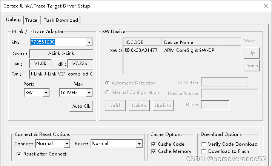This screenshot has width=272, height=166.
Task: Toggle Cache Memory checkbox
Action: tap(154, 151)
